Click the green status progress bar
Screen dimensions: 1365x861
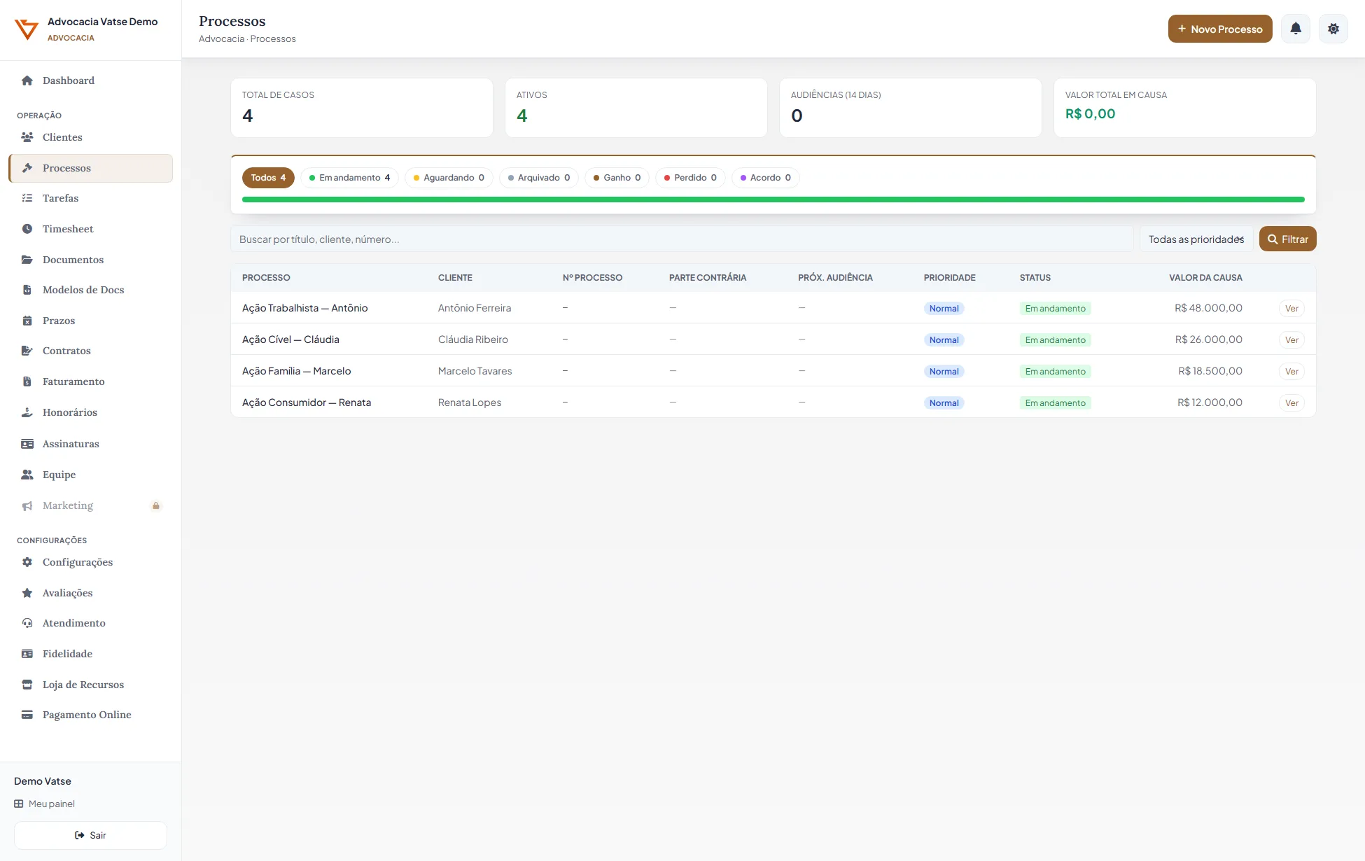773,199
